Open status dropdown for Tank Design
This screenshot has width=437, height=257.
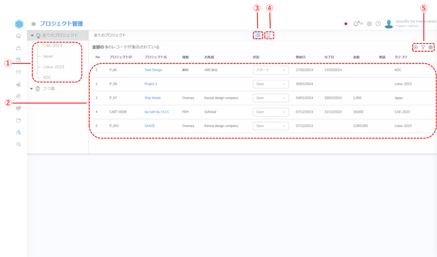pos(271,70)
